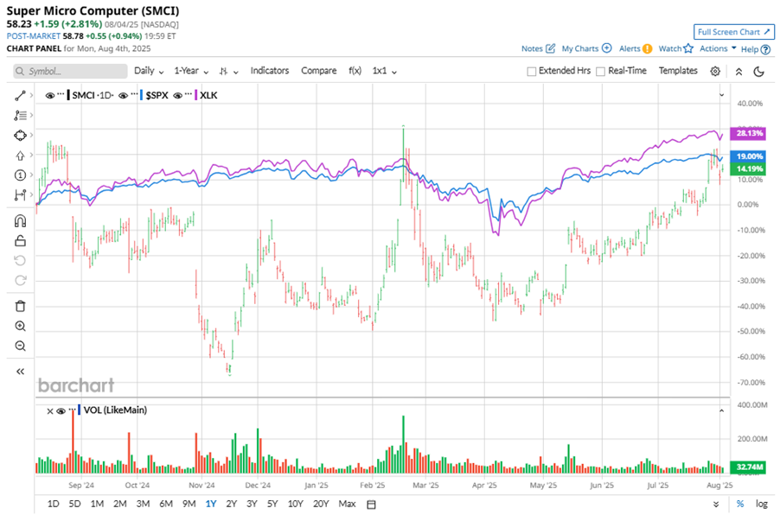Screen dimensions: 780x521
Task: Toggle visibility of XLK series
Action: tap(177, 95)
